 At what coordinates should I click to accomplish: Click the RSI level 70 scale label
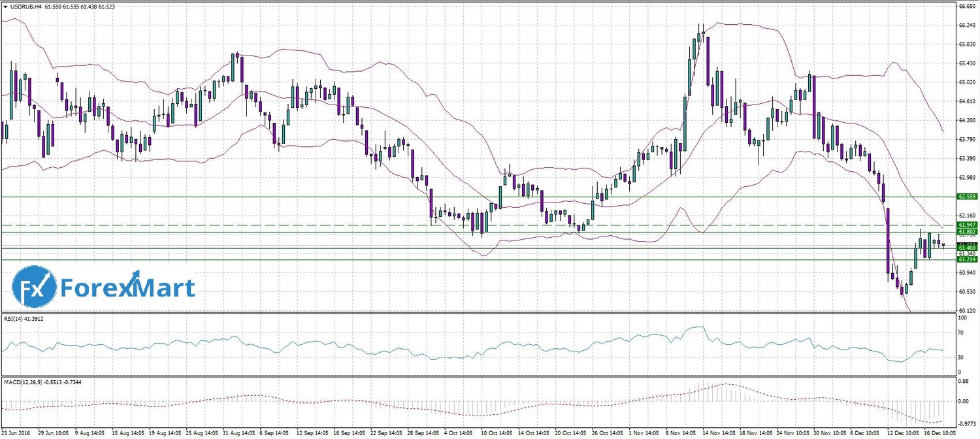(x=962, y=333)
